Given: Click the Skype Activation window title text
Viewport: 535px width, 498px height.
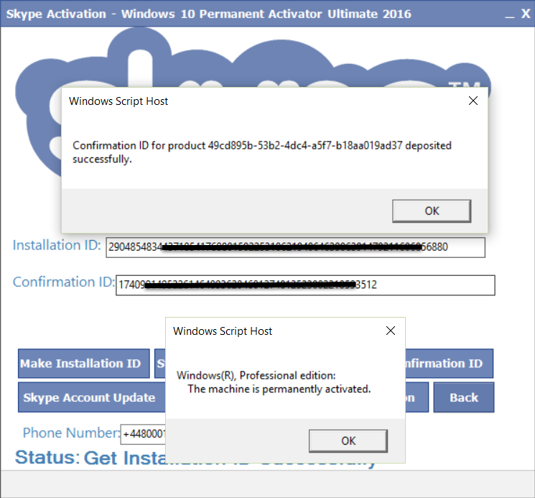Looking at the screenshot, I should (x=208, y=14).
